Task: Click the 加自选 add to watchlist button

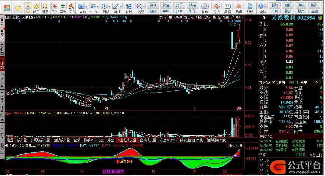Action: click(189, 17)
